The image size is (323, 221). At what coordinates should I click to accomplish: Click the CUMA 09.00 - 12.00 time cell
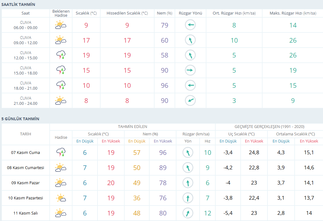pos(26,40)
